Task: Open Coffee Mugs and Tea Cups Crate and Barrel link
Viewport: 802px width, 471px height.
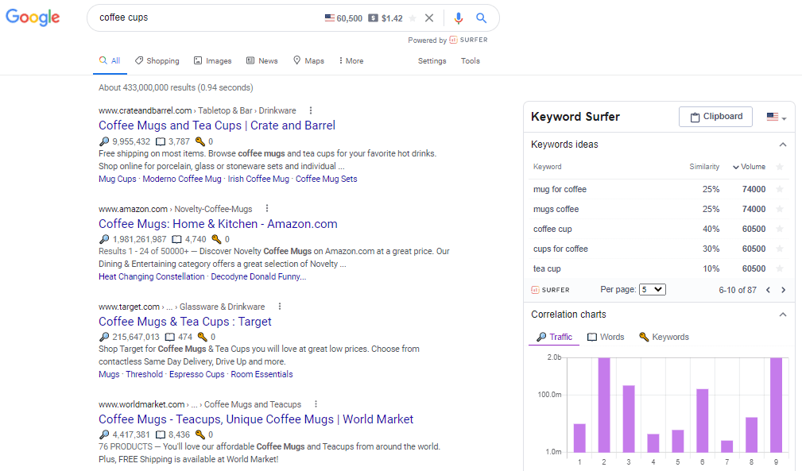Action: (x=217, y=125)
